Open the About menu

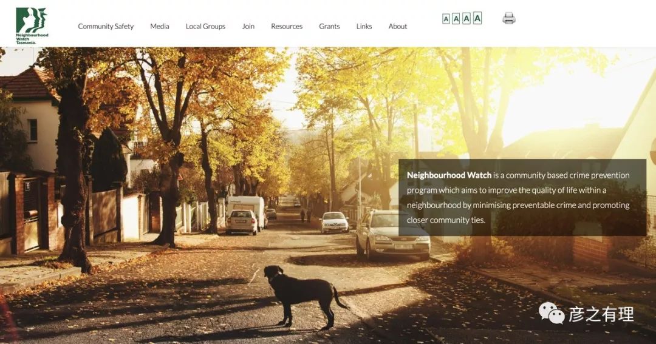tap(397, 26)
